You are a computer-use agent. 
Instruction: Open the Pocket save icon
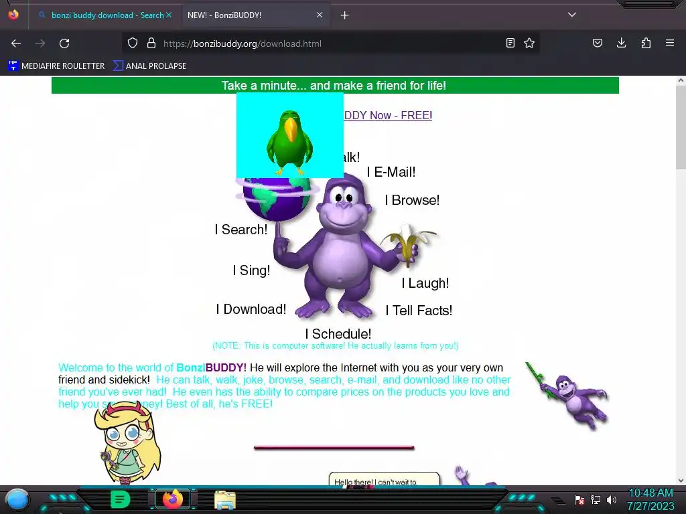tap(598, 44)
